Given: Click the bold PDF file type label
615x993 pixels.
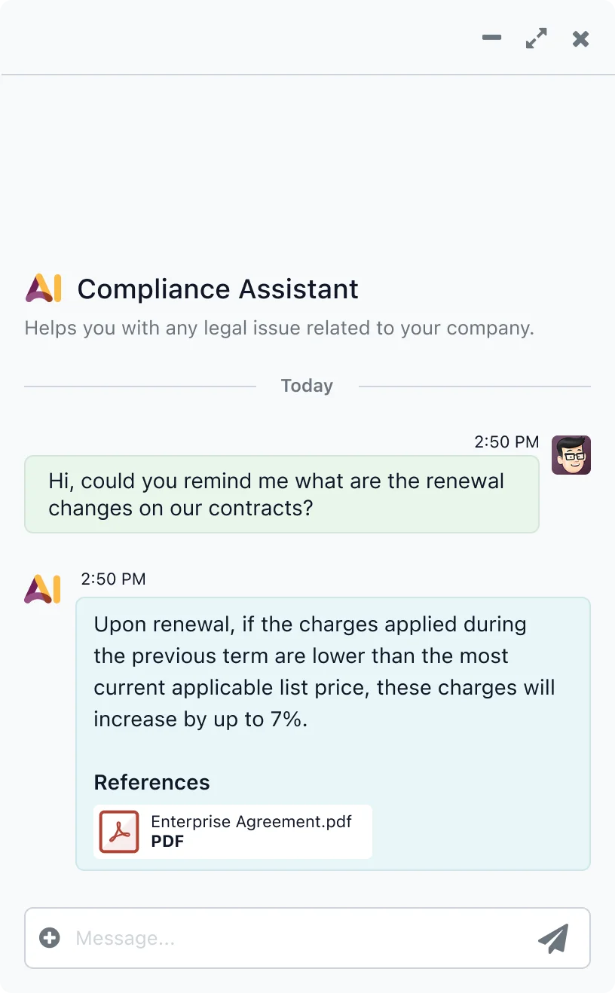Looking at the screenshot, I should [x=167, y=842].
